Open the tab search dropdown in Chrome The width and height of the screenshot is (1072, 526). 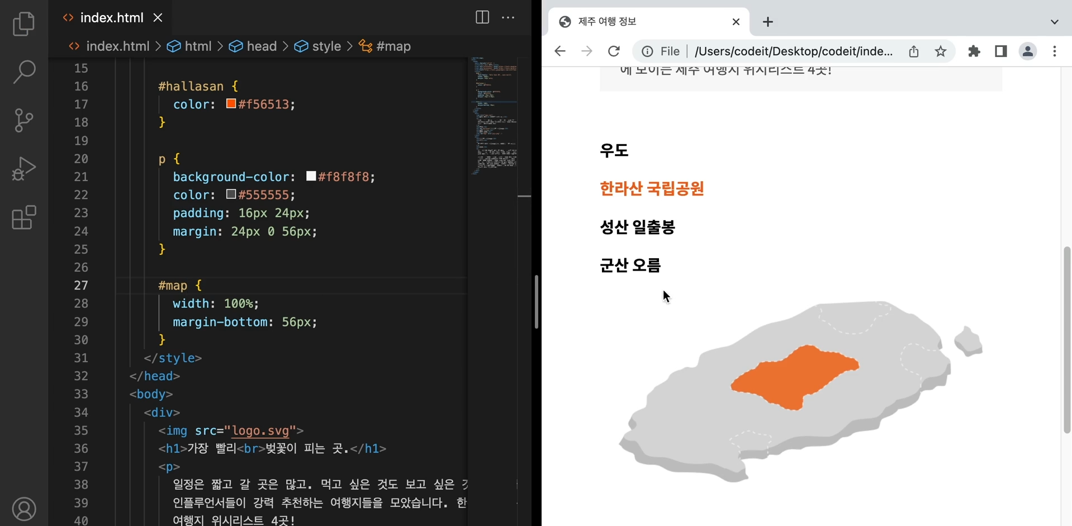tap(1054, 22)
